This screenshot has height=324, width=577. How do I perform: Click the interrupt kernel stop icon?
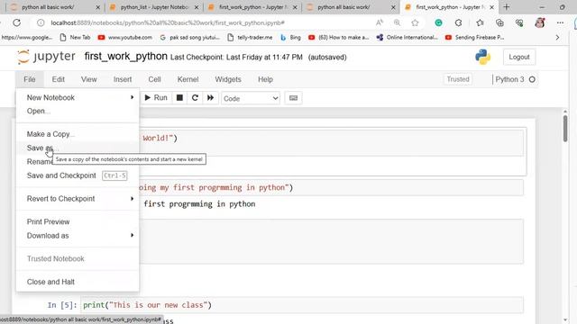tap(179, 98)
